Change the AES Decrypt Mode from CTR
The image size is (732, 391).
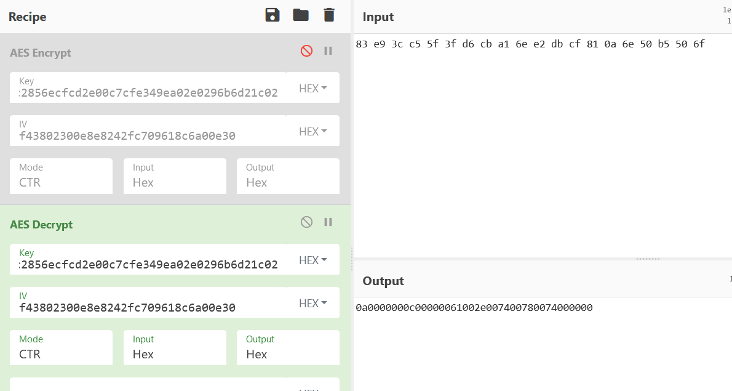[61, 347]
